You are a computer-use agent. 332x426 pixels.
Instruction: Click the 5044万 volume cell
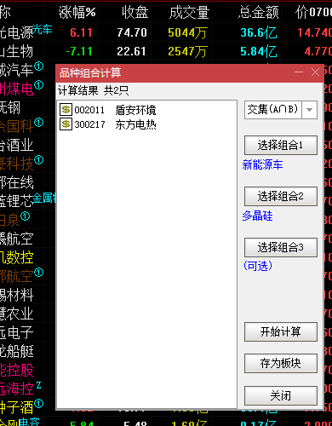tap(187, 33)
